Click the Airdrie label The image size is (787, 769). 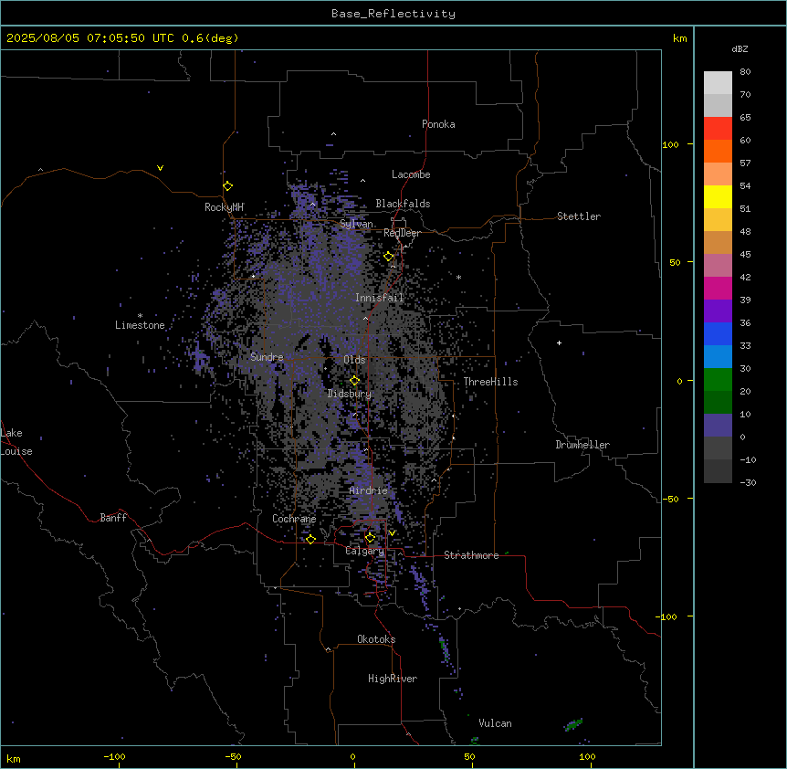tap(369, 490)
